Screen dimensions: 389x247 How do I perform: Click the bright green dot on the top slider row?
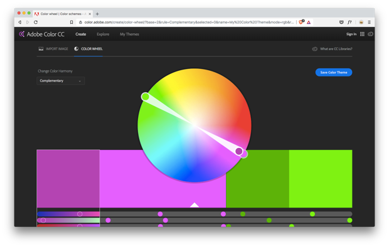pyautogui.click(x=312, y=214)
